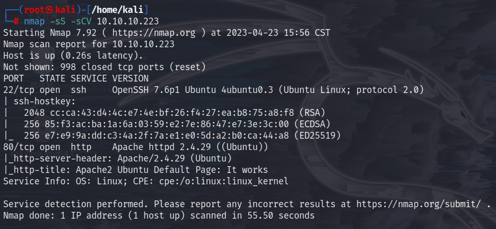Click the /home/kali path in the prompt
The image size is (496, 229).
tap(117, 10)
